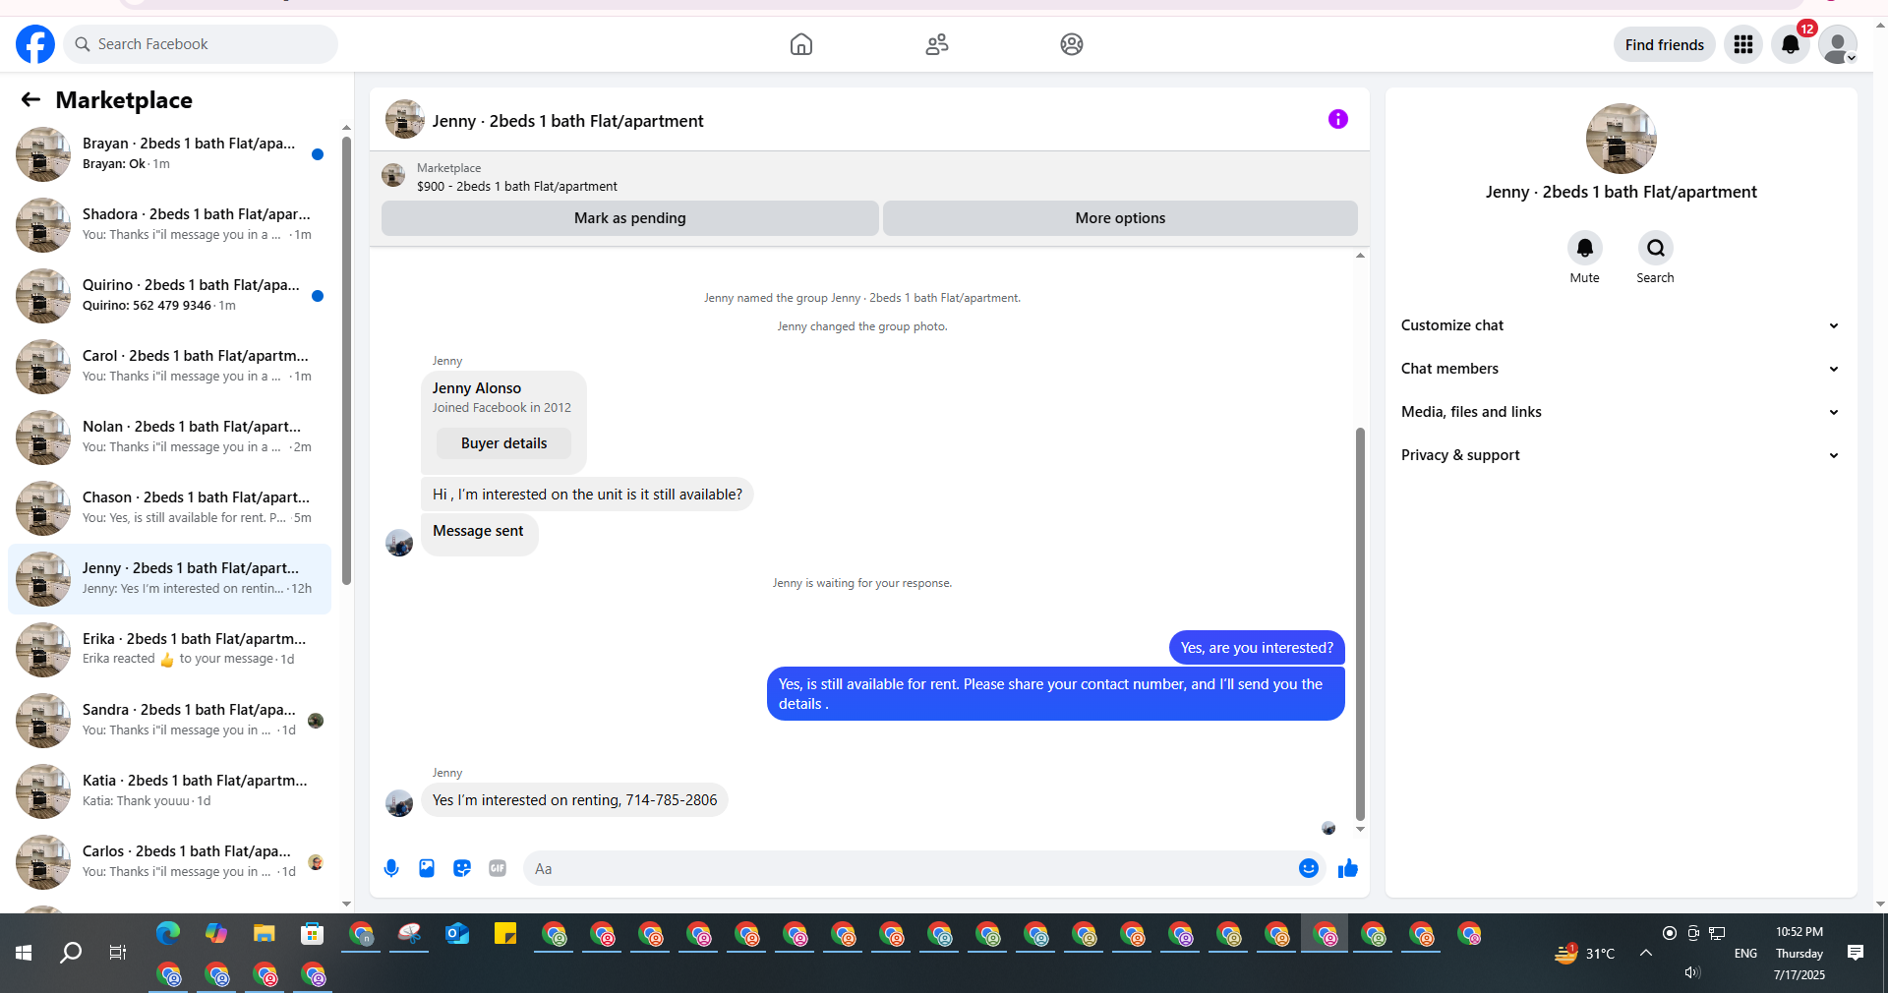Click the Search Facebook field

point(201,44)
